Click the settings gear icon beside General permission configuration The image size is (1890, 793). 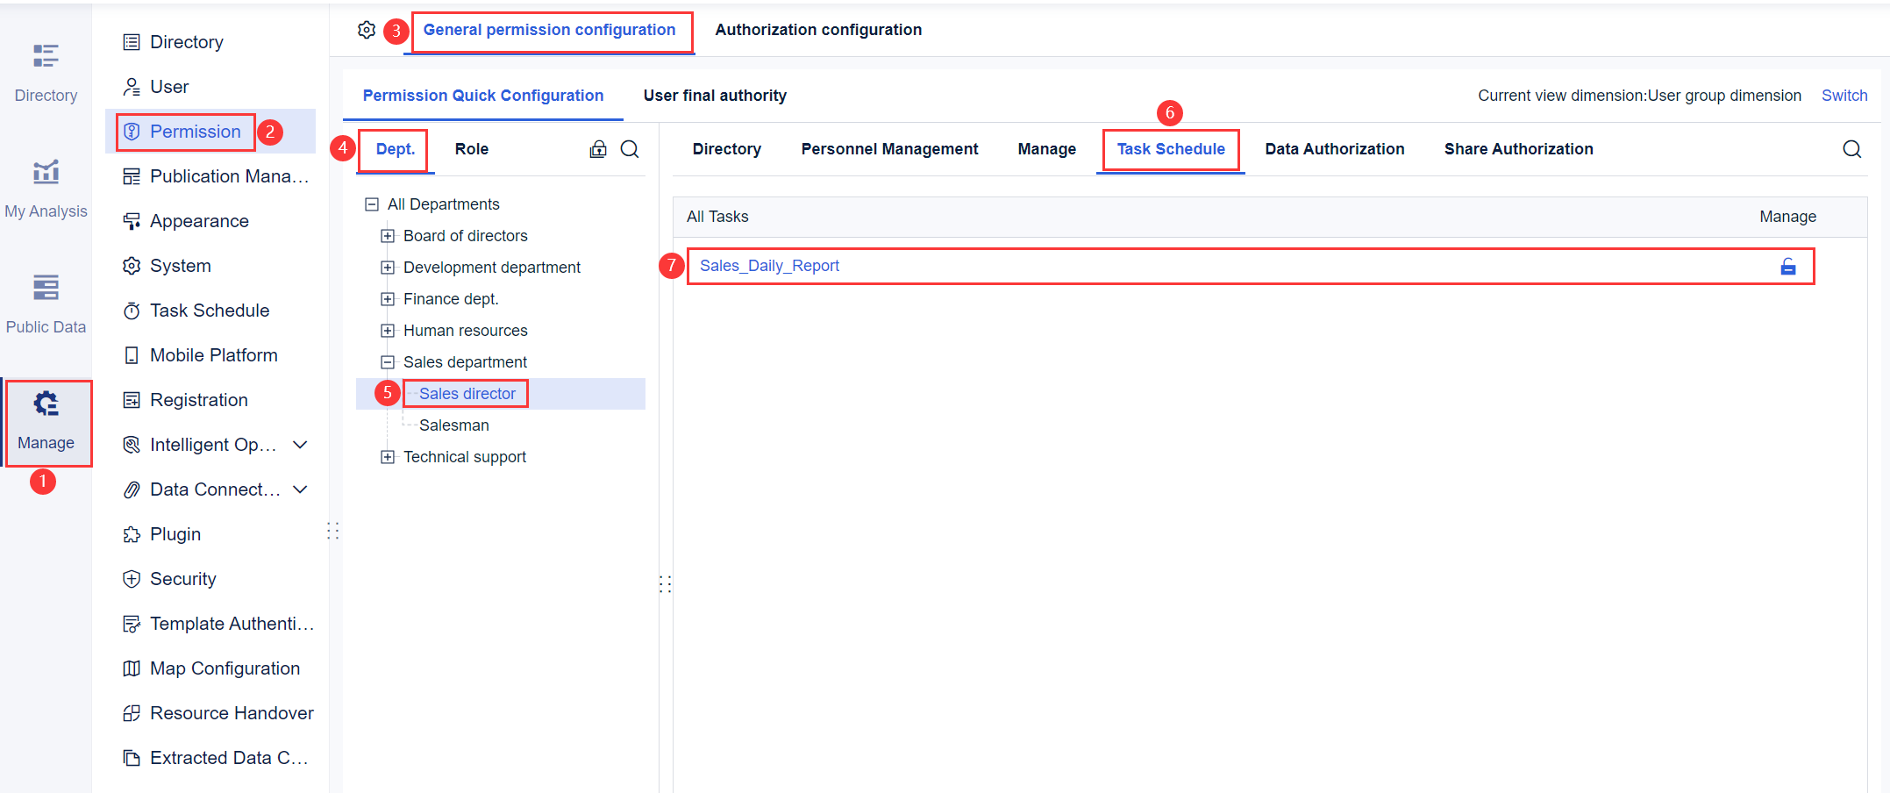[x=367, y=30]
